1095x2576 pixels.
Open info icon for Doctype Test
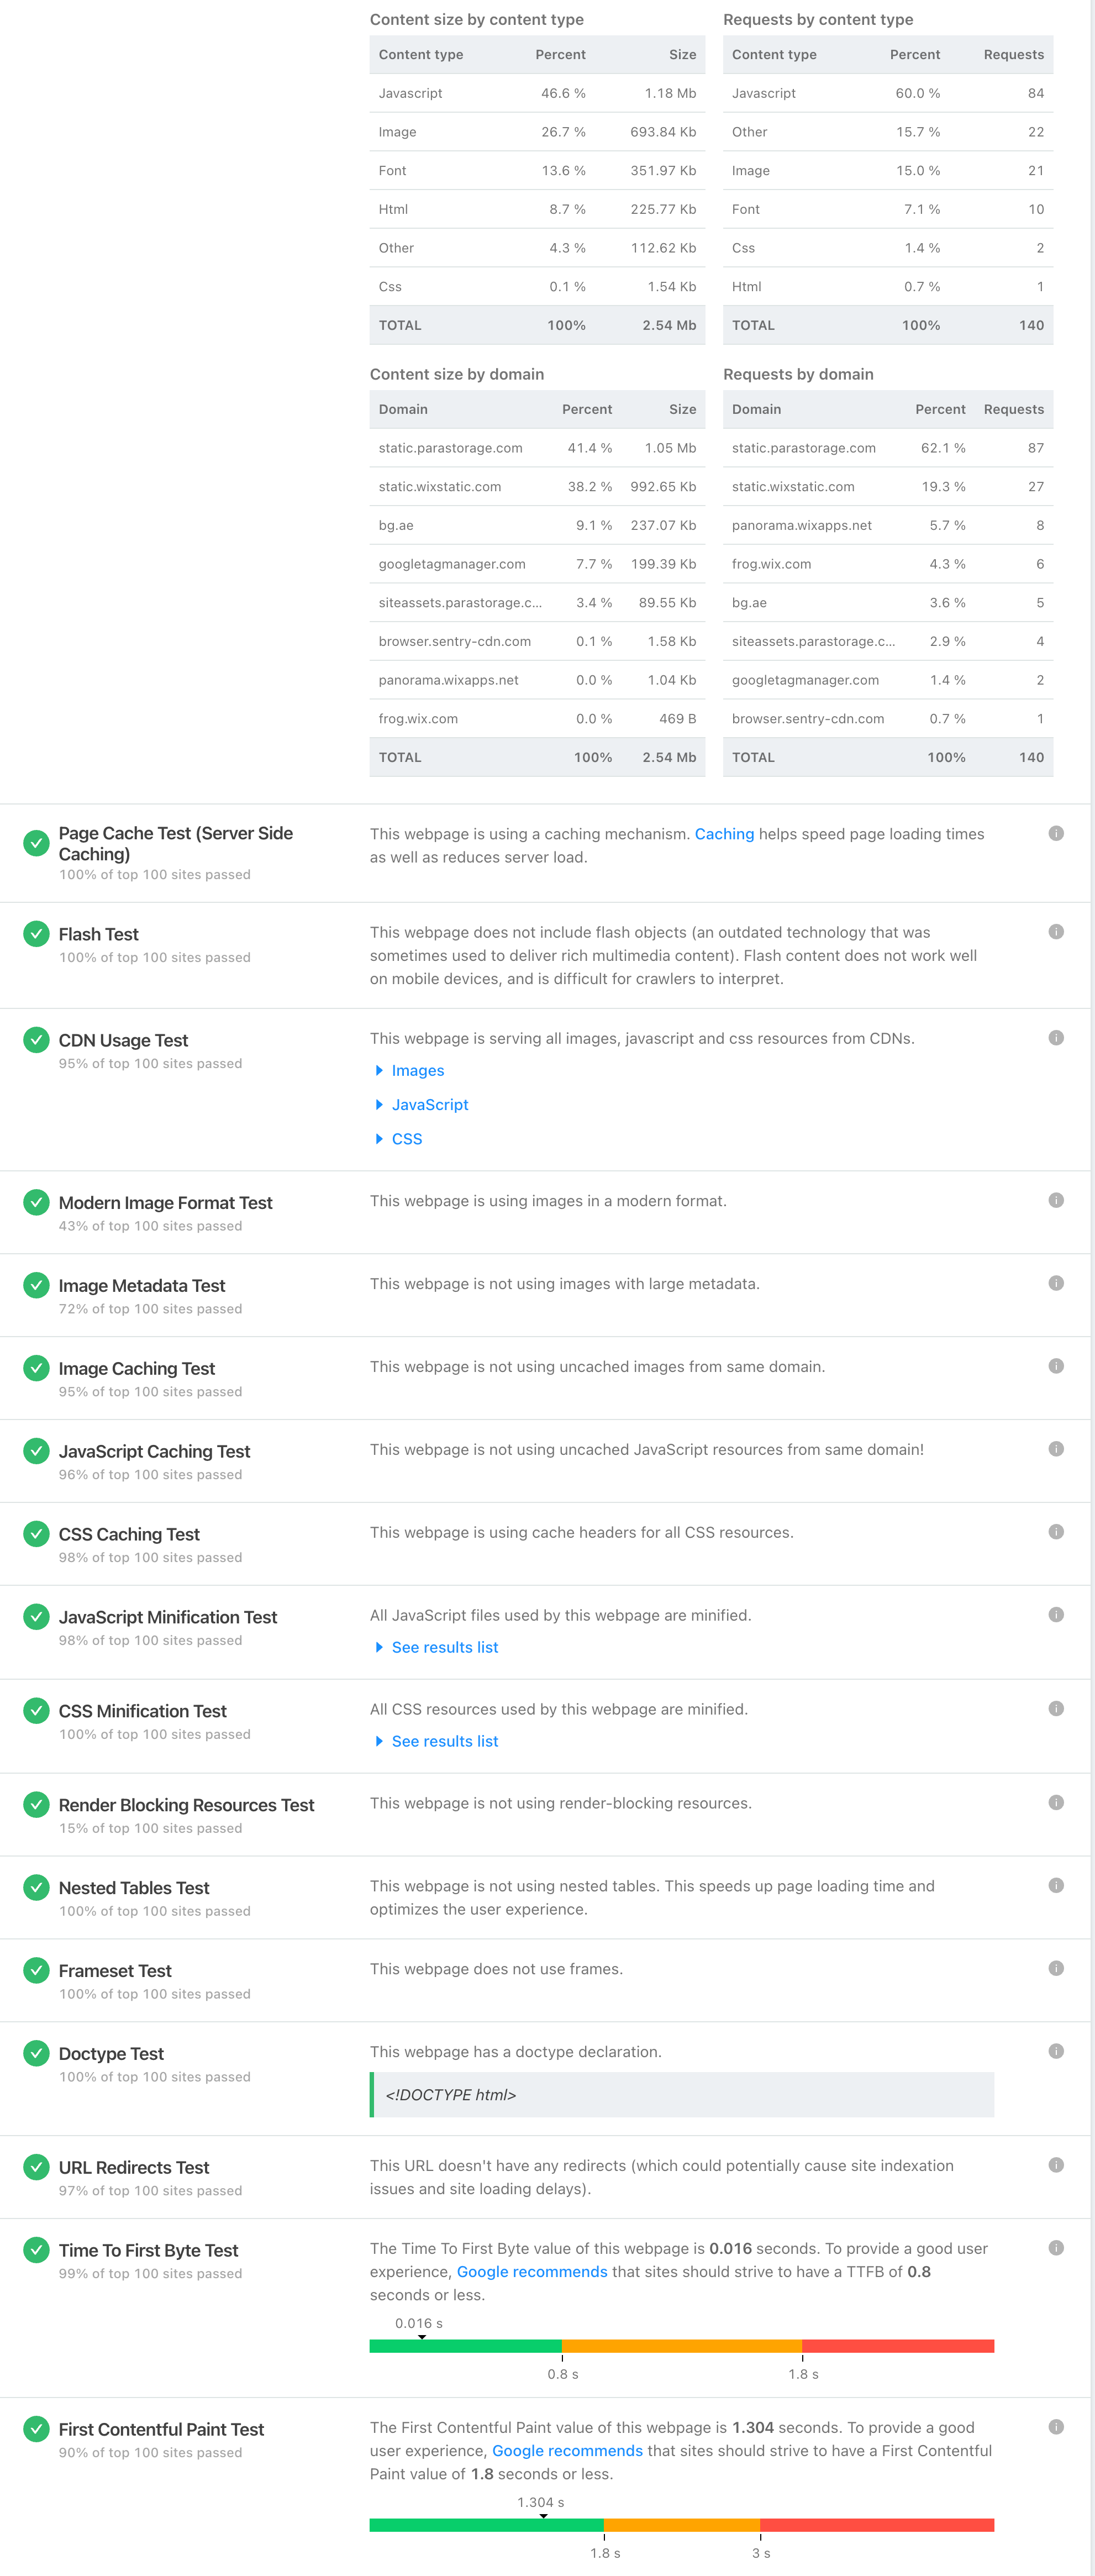(x=1055, y=2050)
